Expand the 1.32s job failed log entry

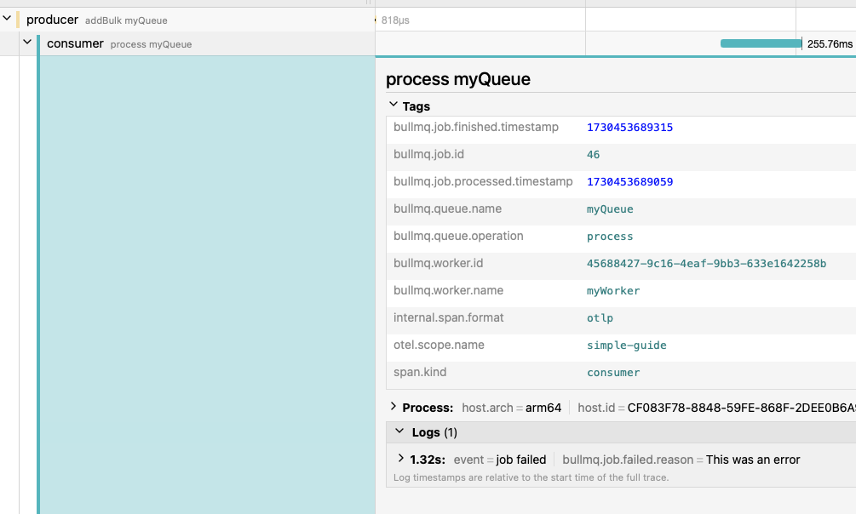click(x=401, y=459)
